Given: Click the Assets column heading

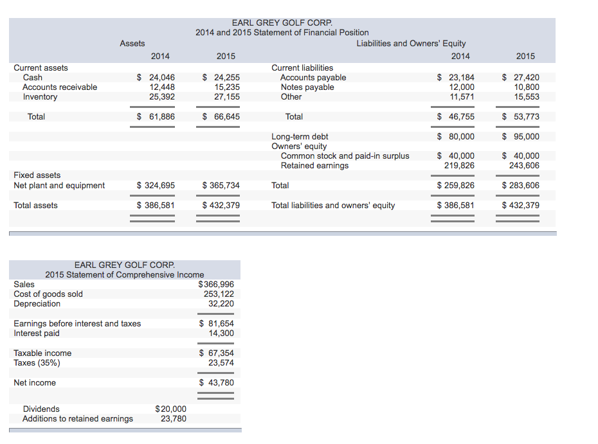Looking at the screenshot, I should tap(132, 44).
